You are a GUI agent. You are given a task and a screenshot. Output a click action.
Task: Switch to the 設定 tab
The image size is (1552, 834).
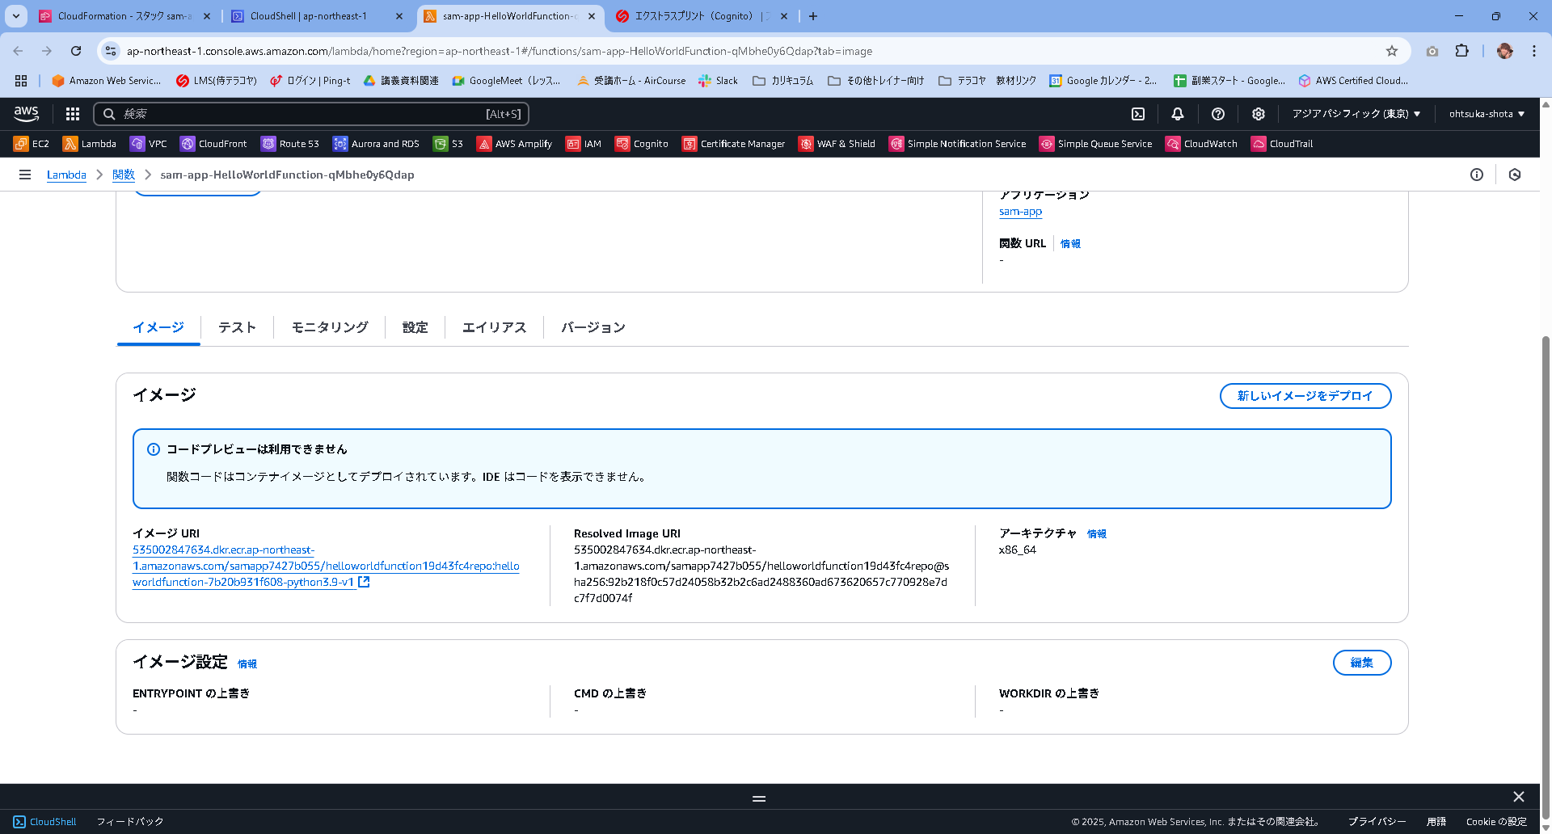pyautogui.click(x=415, y=327)
